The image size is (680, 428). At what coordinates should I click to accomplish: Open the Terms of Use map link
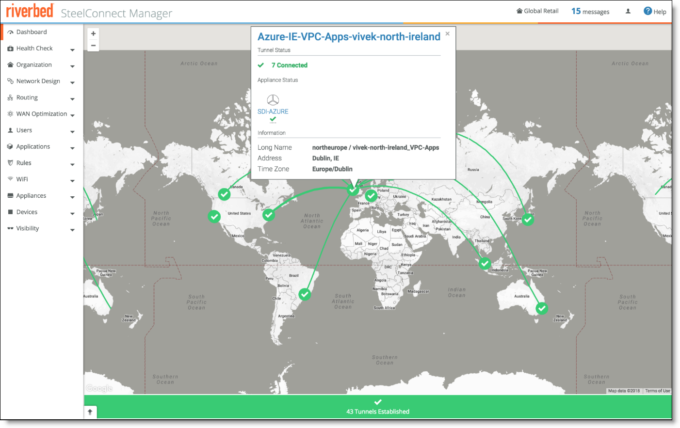coord(657,391)
